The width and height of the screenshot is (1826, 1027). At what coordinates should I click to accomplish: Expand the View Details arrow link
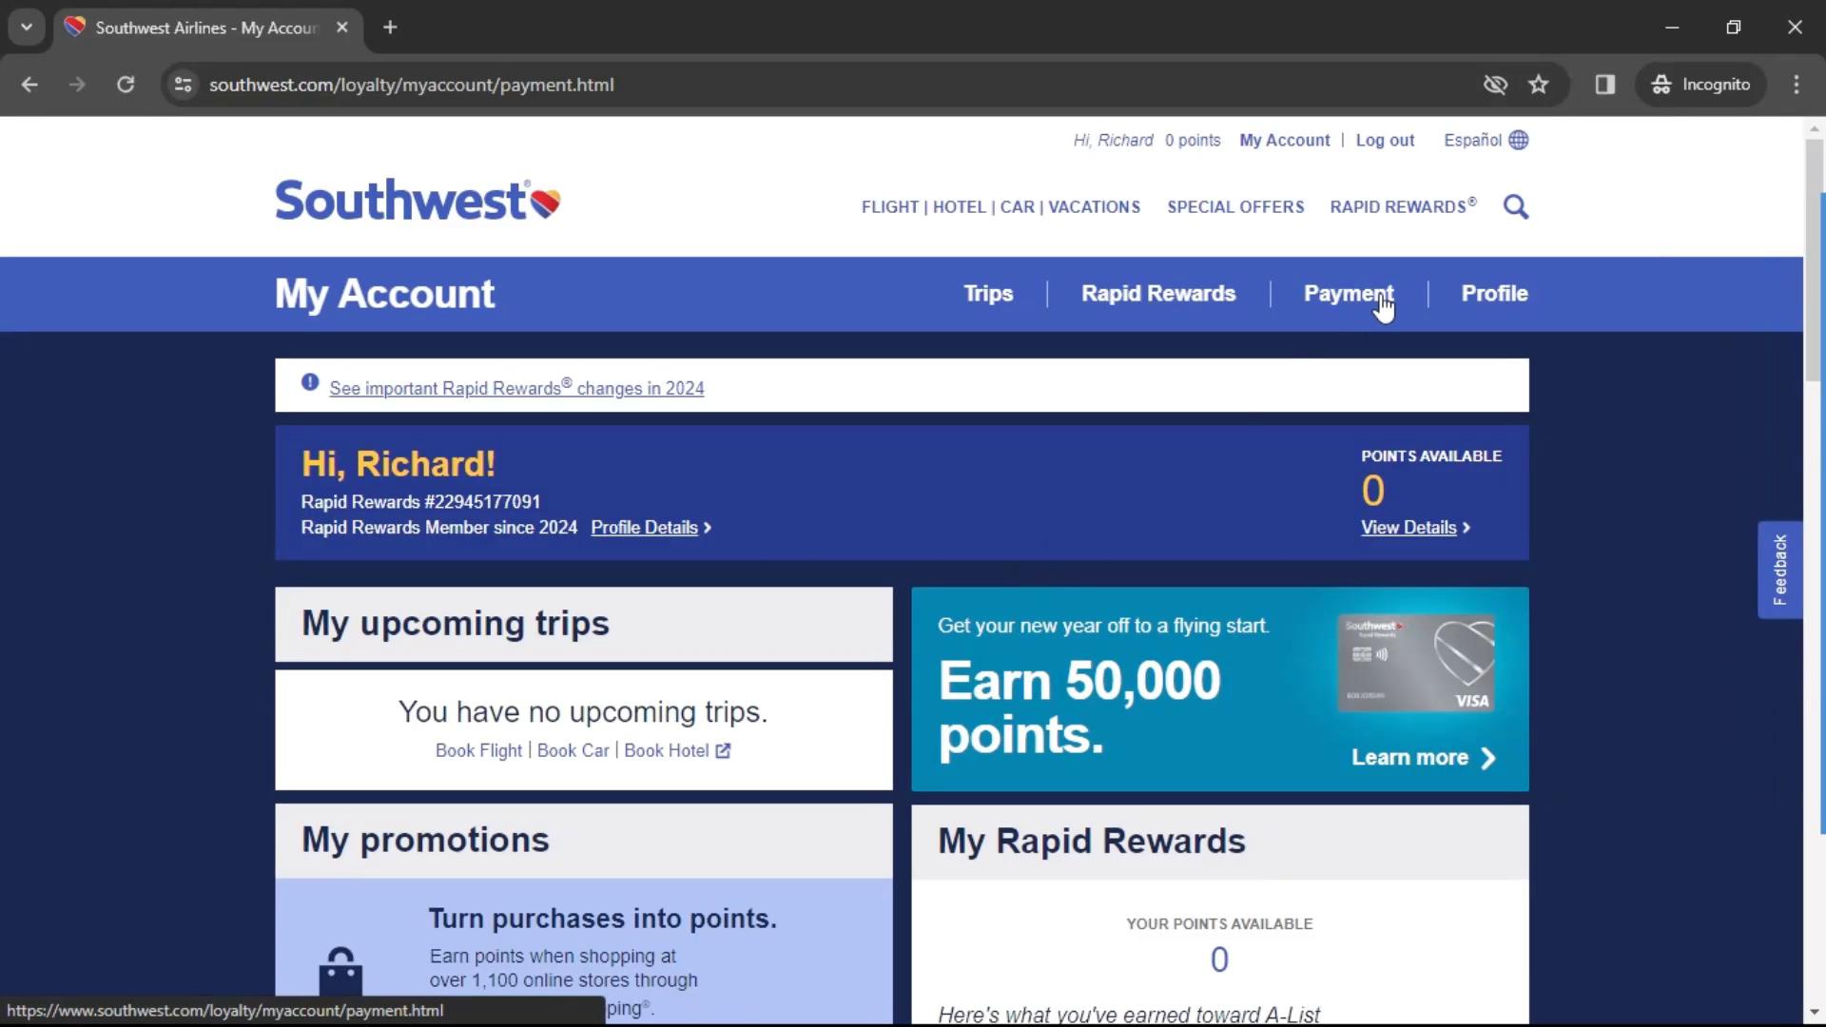pos(1414,527)
